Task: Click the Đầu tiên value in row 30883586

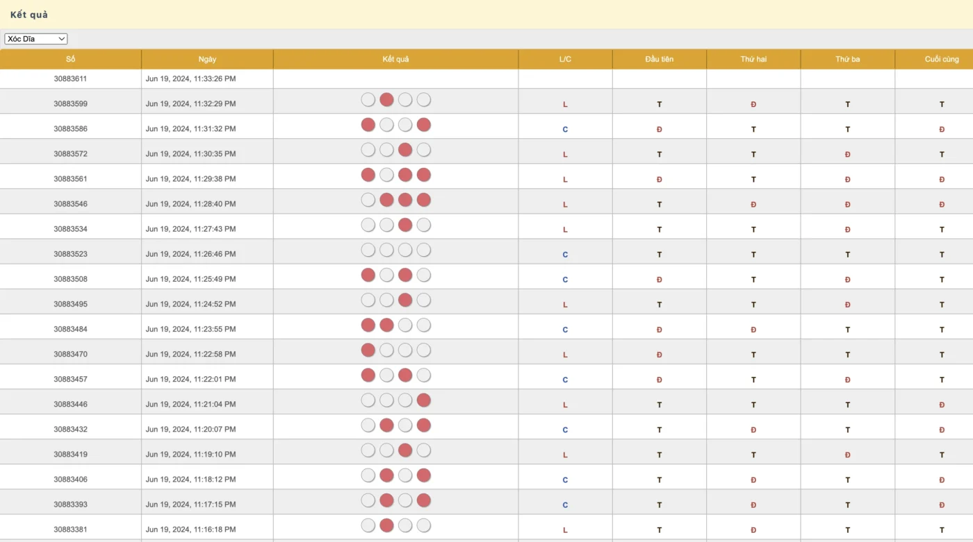Action: [660, 130]
